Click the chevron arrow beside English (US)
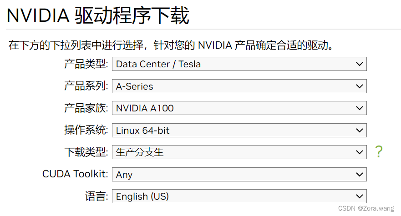The width and height of the screenshot is (401, 216). [359, 196]
